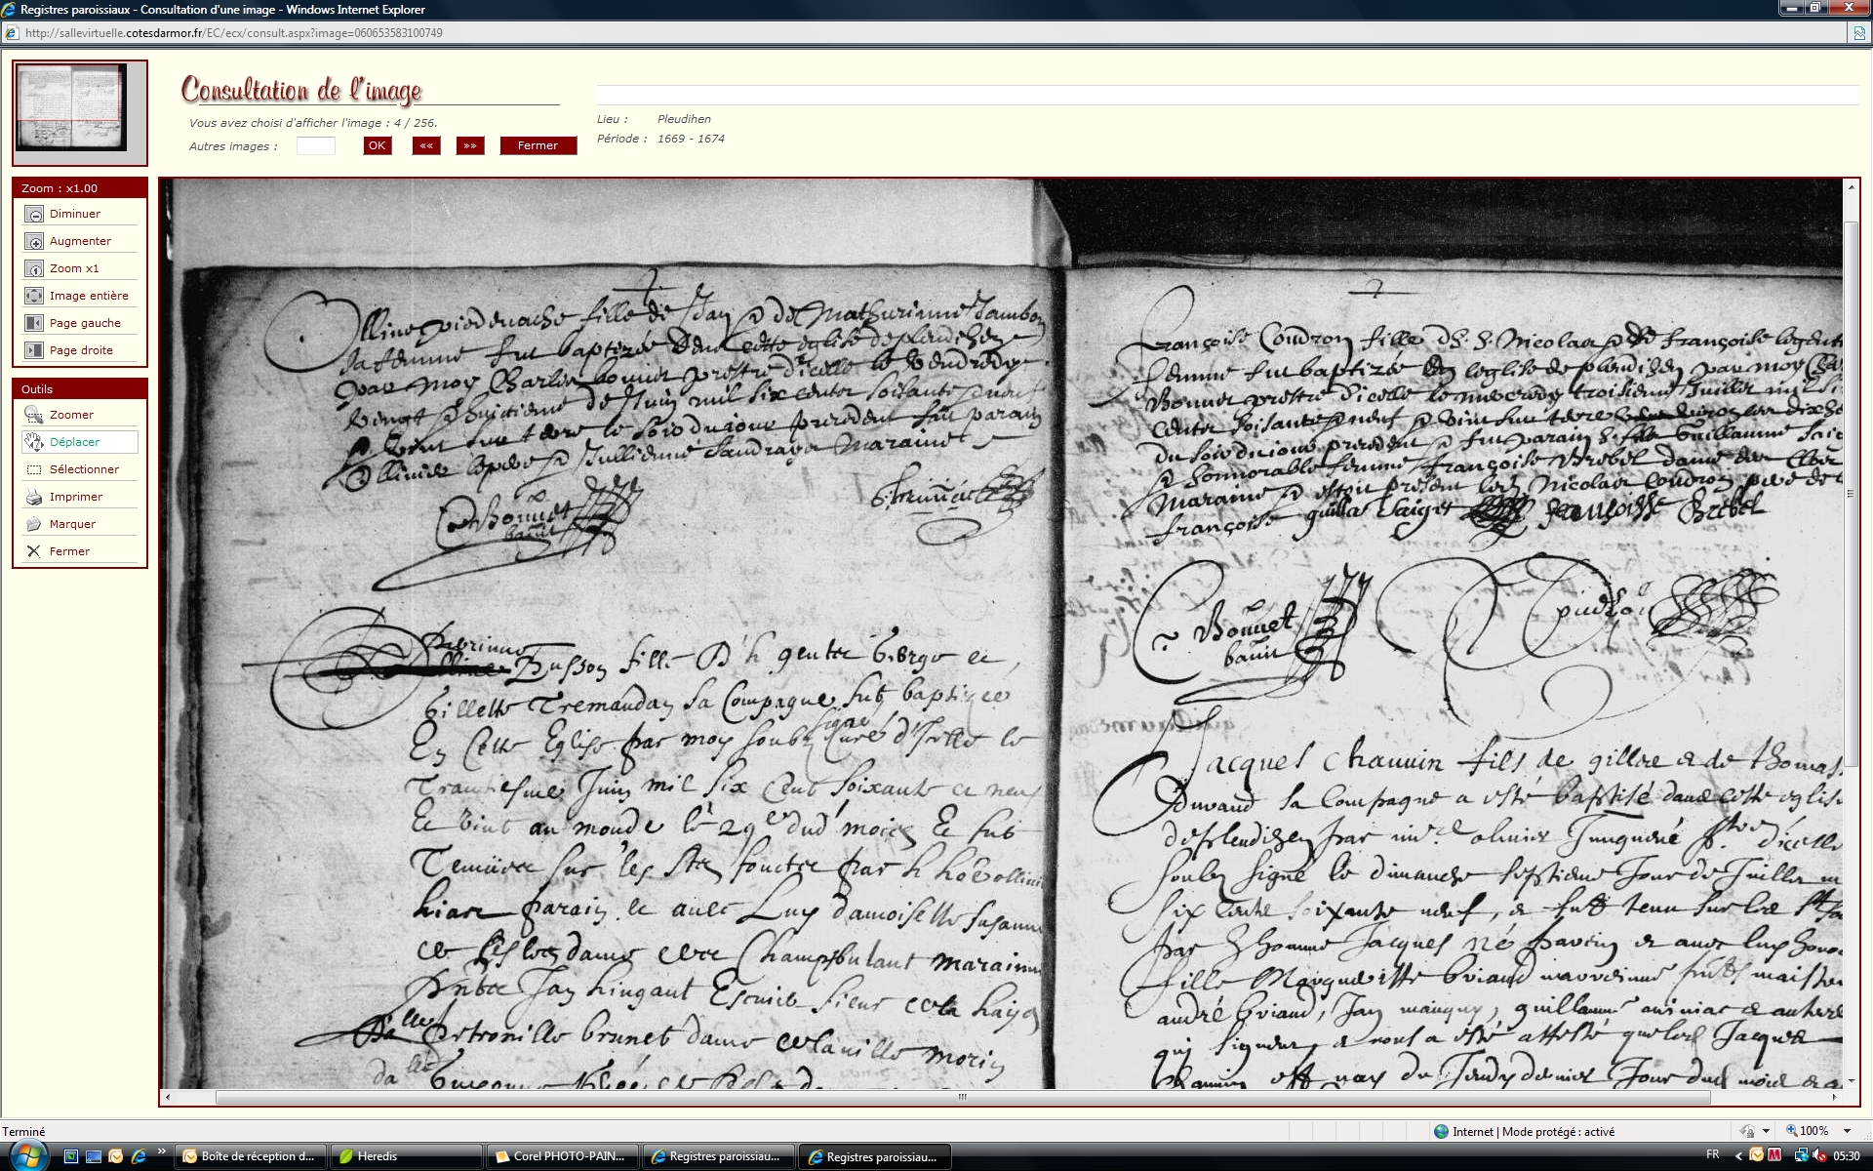Screen dimensions: 1873x1171
Task: Go to previous image with « button
Action: click(426, 145)
